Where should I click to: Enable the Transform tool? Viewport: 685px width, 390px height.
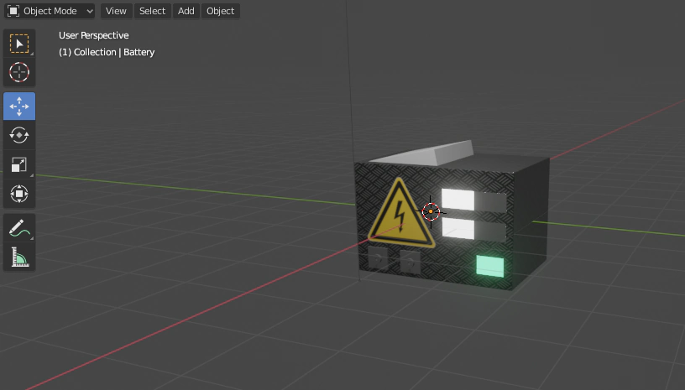19,194
